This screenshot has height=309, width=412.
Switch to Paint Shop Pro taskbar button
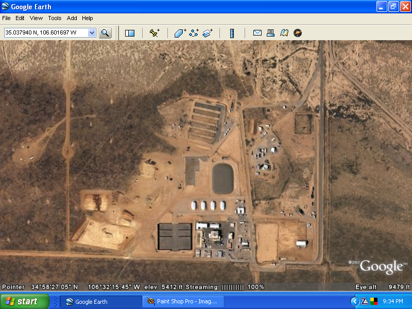[183, 302]
